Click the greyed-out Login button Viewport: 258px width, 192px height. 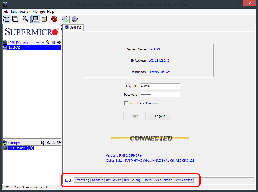[135, 116]
